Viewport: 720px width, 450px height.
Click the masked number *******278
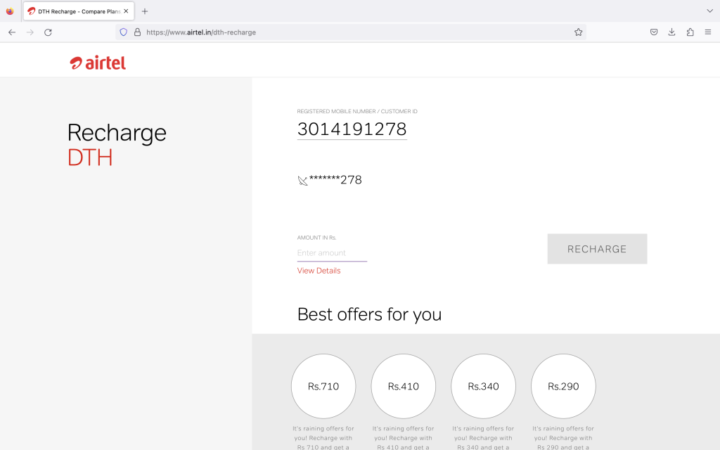click(x=335, y=180)
